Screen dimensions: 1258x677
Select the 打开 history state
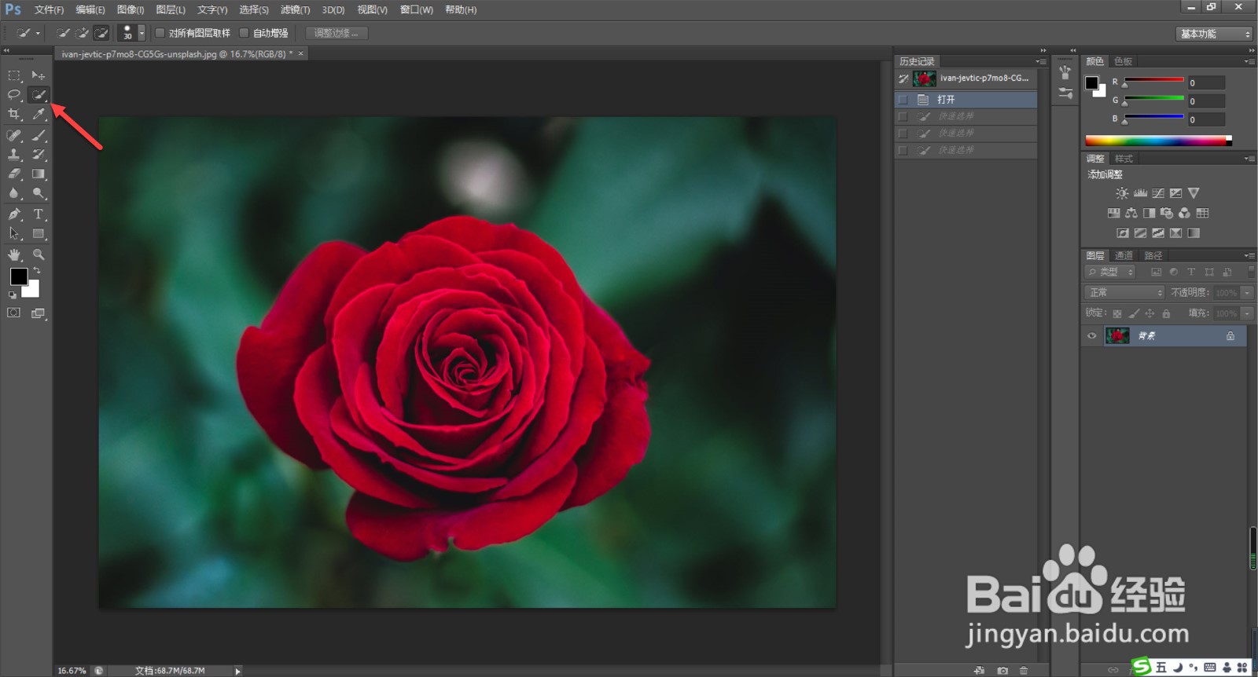[x=966, y=100]
